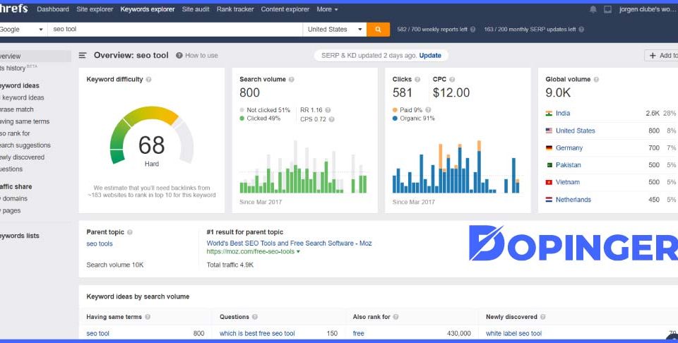Click help icon next to monthly SERP updates
678x343 pixels.
tap(581, 30)
